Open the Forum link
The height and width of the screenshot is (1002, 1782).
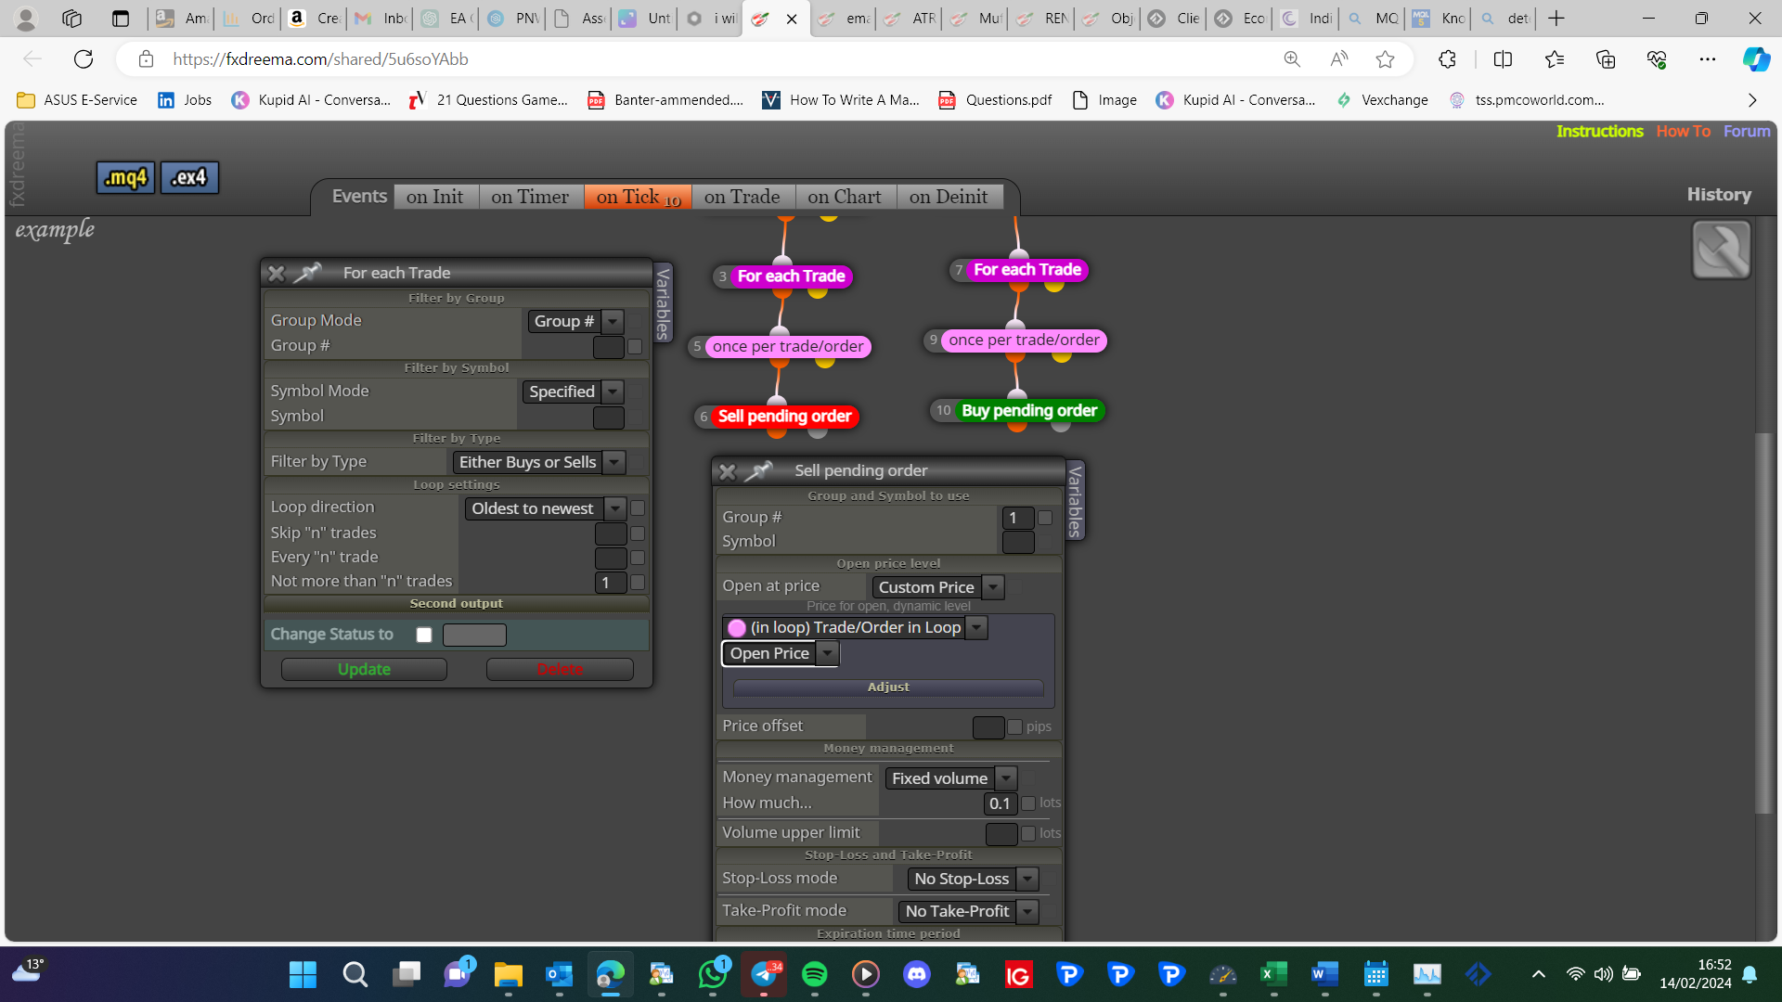coord(1747,132)
